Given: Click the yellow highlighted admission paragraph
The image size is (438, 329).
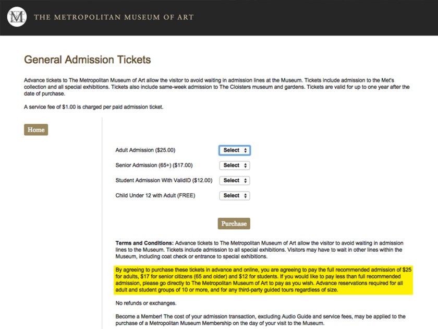Looking at the screenshot, I should [263, 279].
